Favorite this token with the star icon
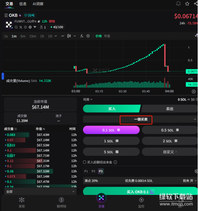Screen dimensions: 198x211 coord(187,4)
